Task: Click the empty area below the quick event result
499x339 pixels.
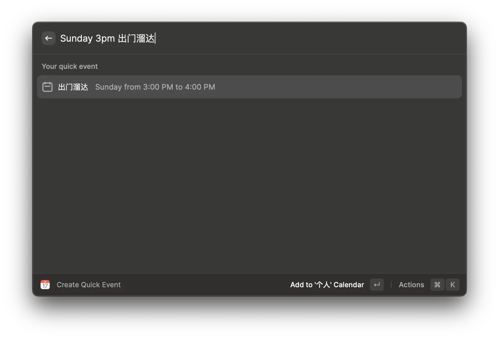Action: click(249, 185)
